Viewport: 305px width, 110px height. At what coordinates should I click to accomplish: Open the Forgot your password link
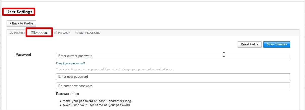[x=70, y=63]
